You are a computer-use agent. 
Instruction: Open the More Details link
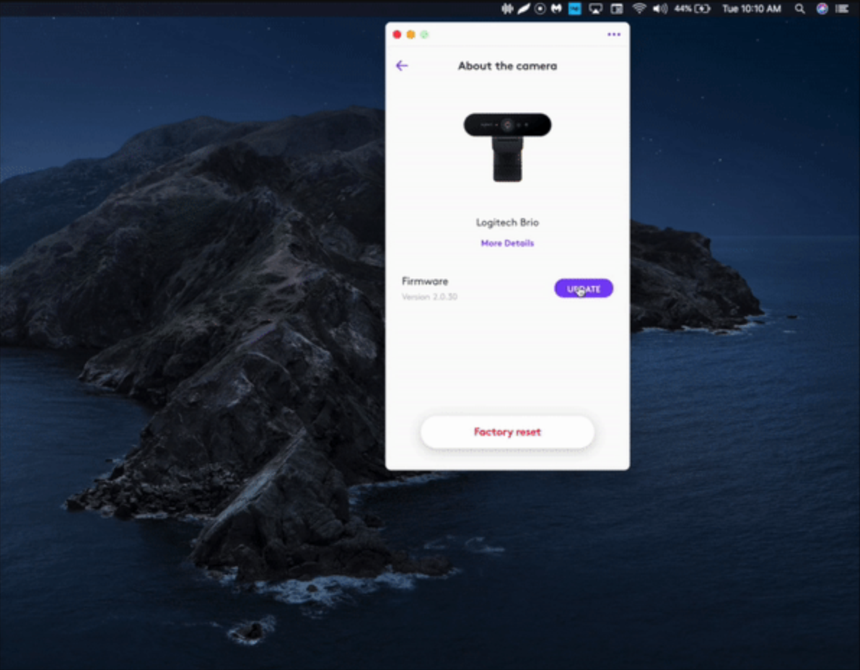[x=507, y=243]
